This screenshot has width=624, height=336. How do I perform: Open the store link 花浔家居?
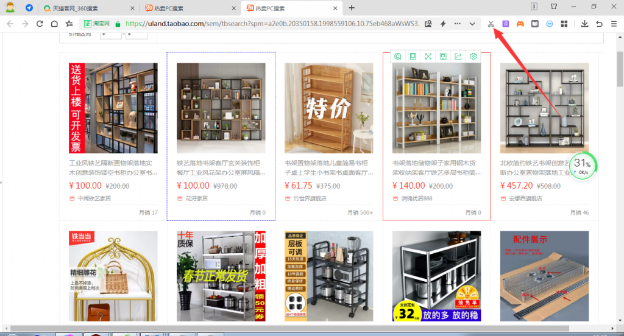click(x=197, y=198)
